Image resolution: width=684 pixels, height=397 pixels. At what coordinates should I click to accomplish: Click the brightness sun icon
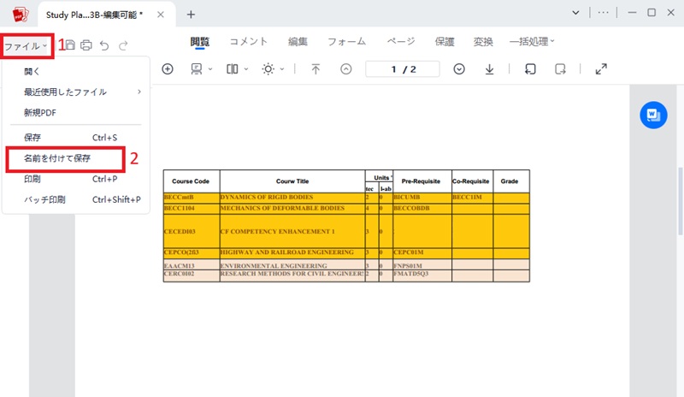pos(268,69)
